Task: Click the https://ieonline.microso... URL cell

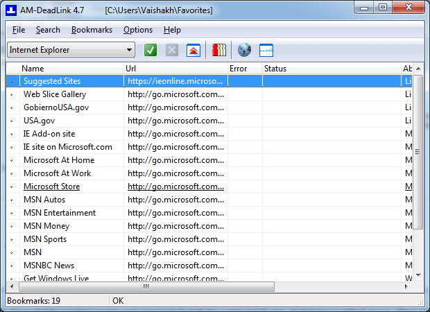Action: [175, 81]
